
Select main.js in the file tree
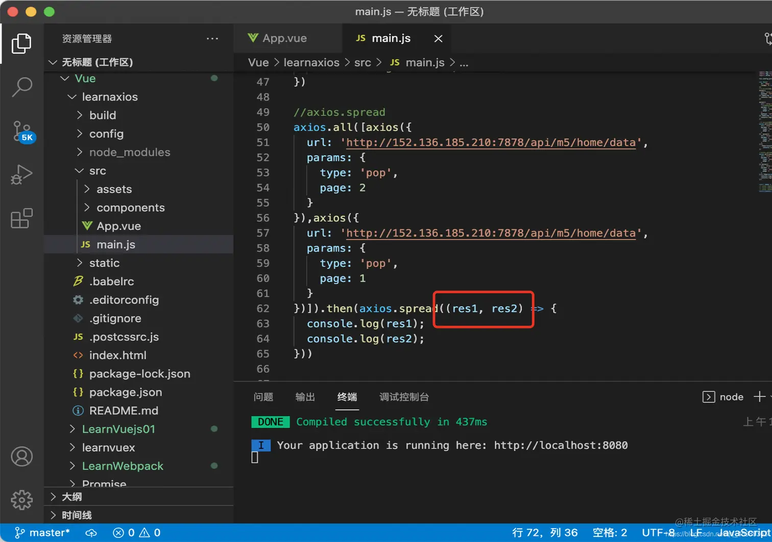click(139, 245)
